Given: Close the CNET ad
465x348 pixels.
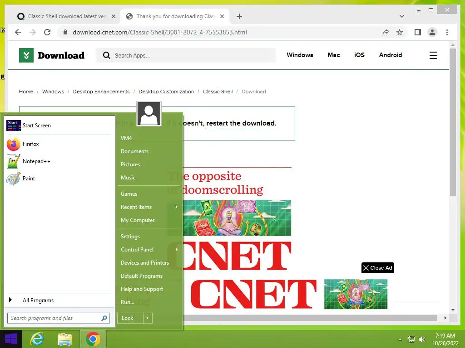Looking at the screenshot, I should pos(377,268).
